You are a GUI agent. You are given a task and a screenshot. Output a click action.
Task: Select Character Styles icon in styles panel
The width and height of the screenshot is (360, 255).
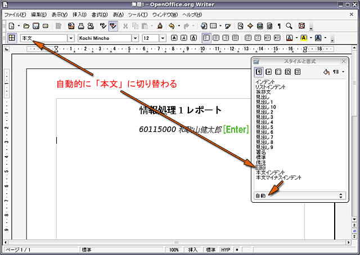tap(269, 71)
